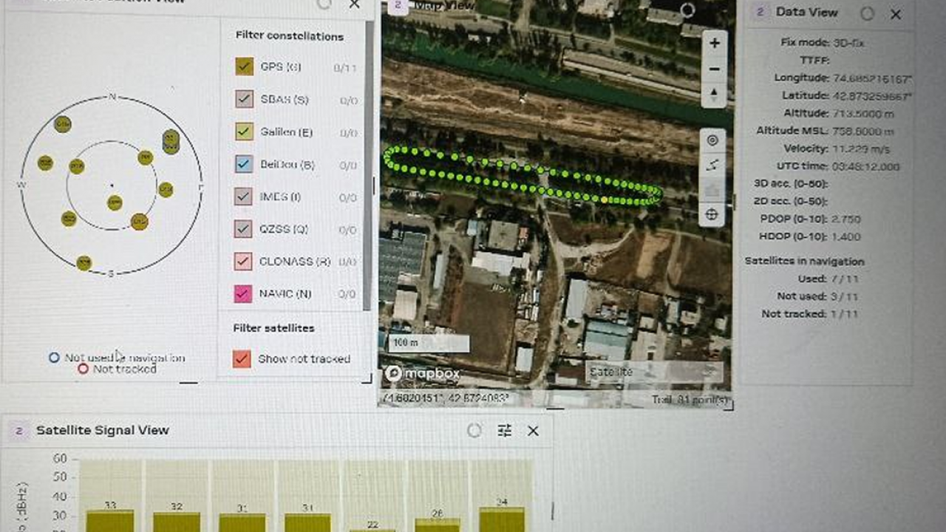Toggle the IMES (I) constellation filter
This screenshot has width=946, height=532.
click(244, 197)
